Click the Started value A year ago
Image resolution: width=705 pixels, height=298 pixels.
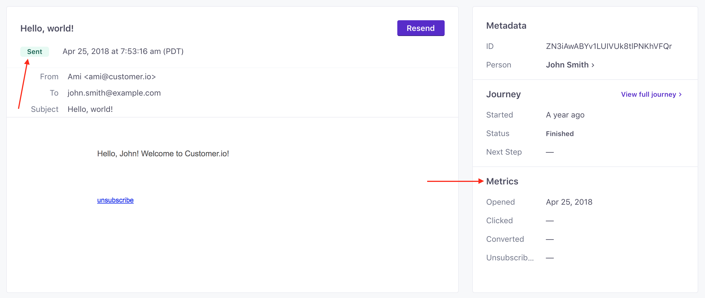click(x=565, y=115)
